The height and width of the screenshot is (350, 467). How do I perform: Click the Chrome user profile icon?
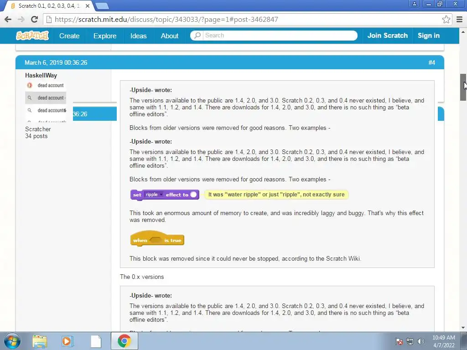pos(414,4)
